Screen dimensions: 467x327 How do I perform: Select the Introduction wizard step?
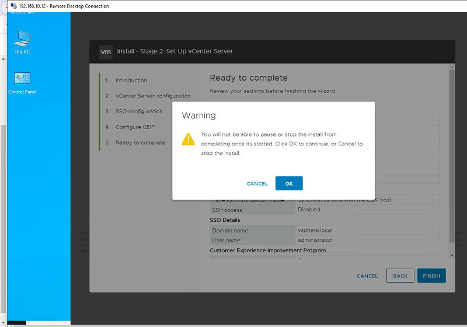pos(131,81)
